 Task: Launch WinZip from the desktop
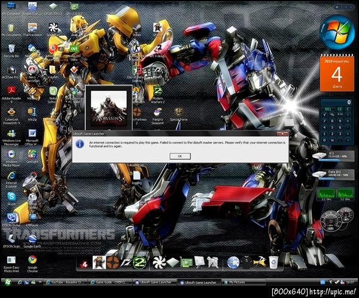pyautogui.click(x=32, y=114)
